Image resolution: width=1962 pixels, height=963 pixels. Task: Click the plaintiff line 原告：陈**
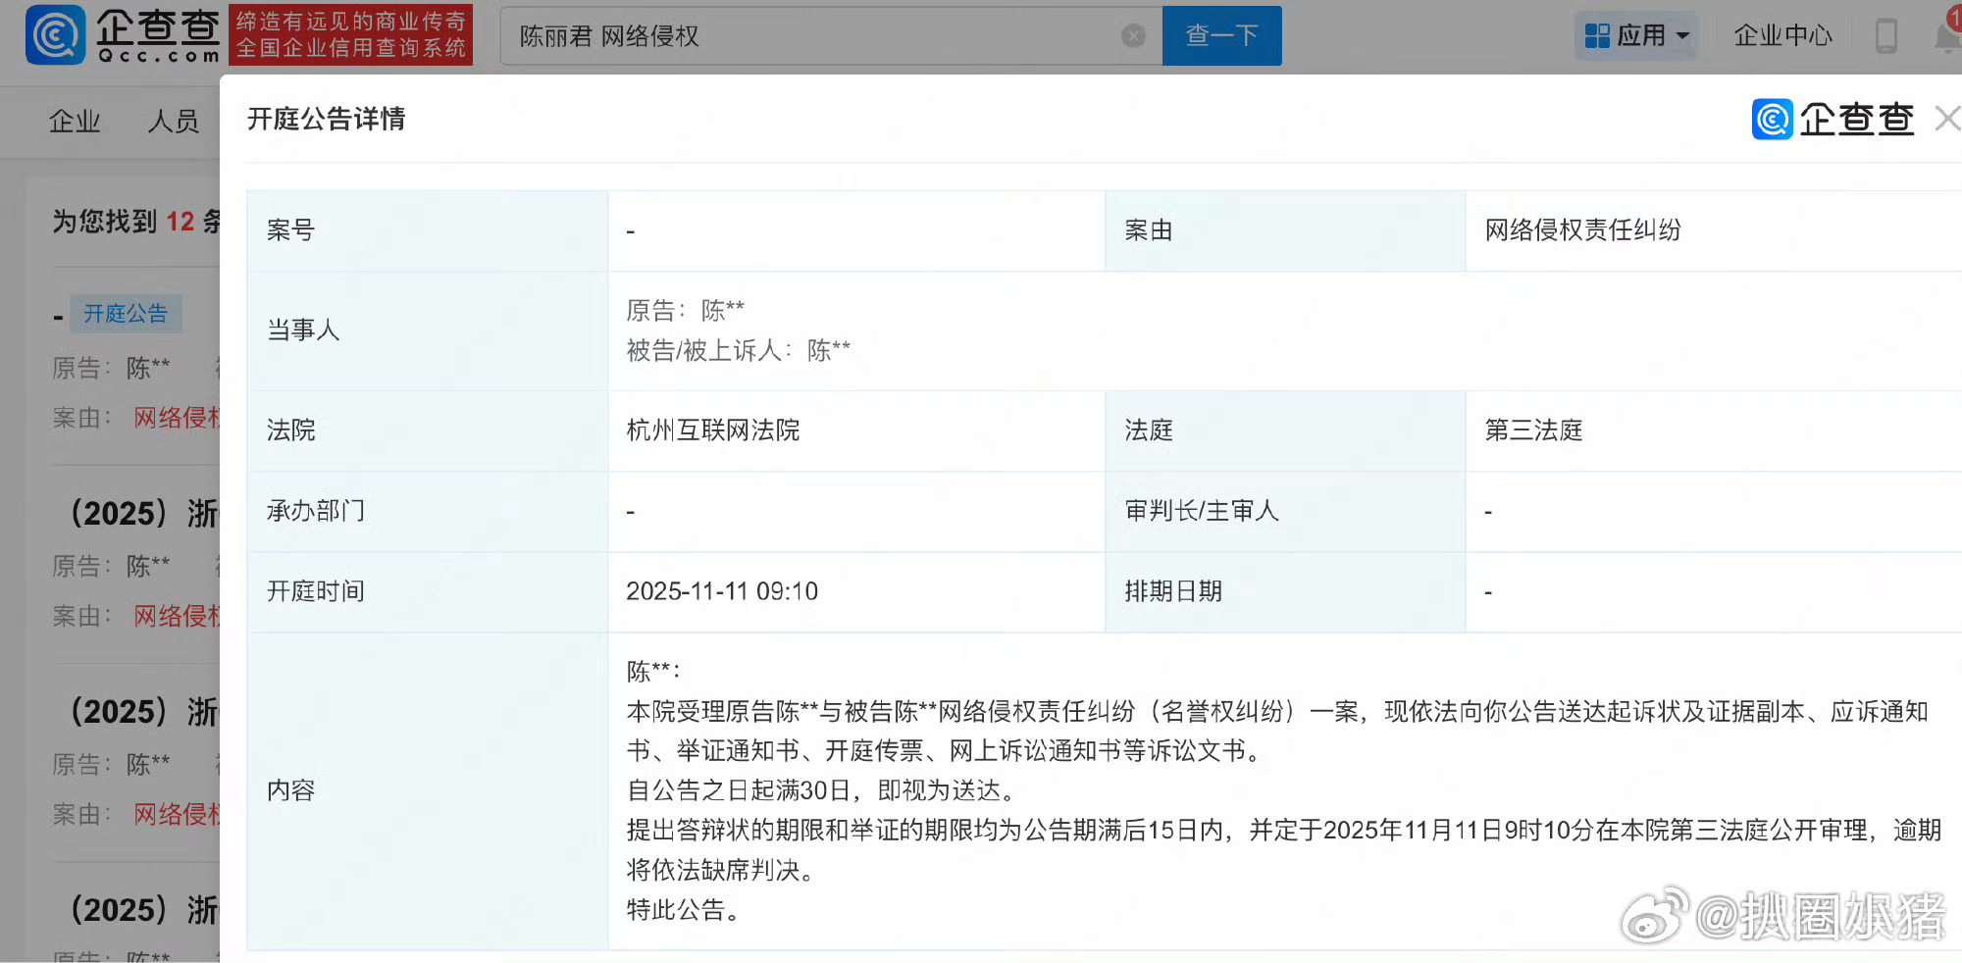(x=686, y=311)
